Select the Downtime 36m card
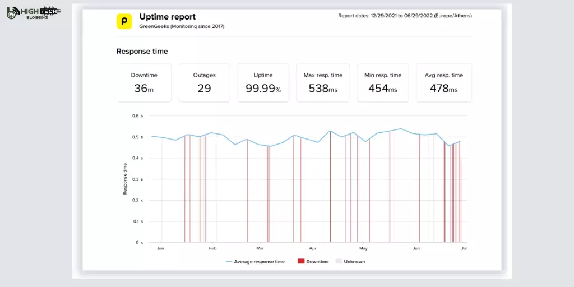Viewport: 574px width, 287px height. (144, 83)
